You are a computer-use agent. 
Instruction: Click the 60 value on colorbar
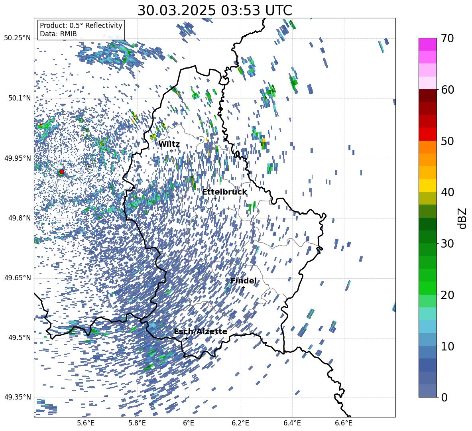[447, 90]
